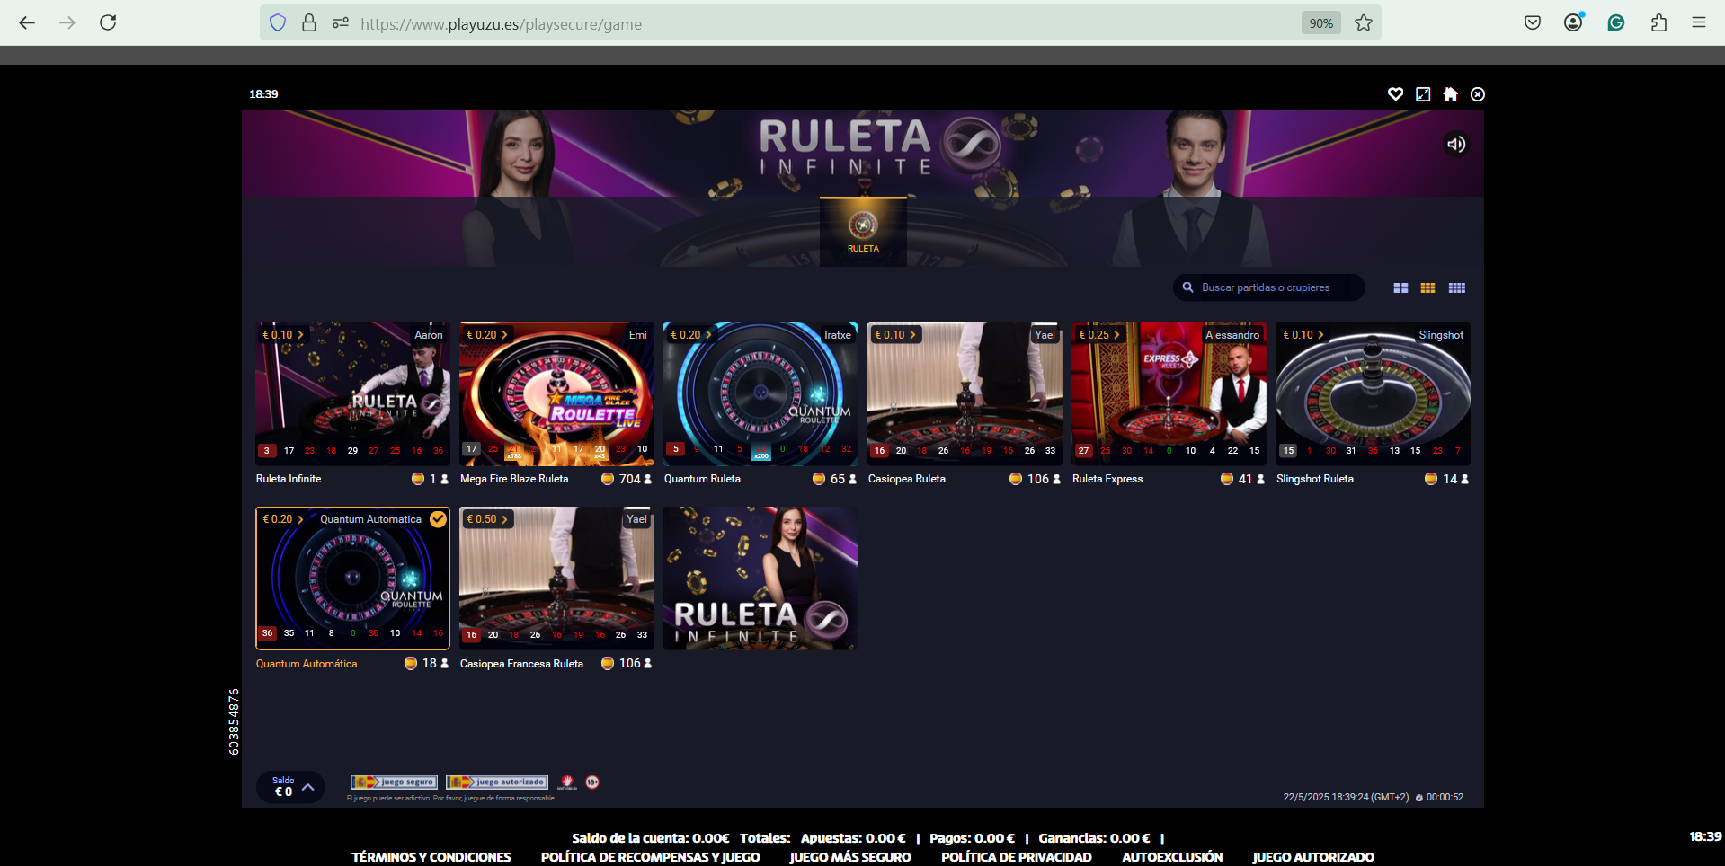Close the game with X icon
Viewport: 1725px width, 866px height.
click(x=1478, y=94)
